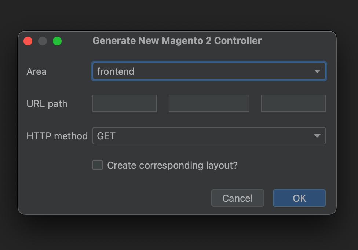
Task: Confirm with the OK button
Action: (299, 198)
